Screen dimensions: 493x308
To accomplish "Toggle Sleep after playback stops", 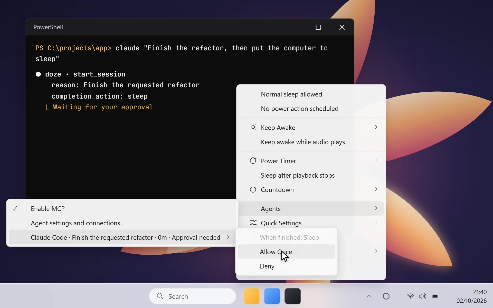I will (x=311, y=175).
